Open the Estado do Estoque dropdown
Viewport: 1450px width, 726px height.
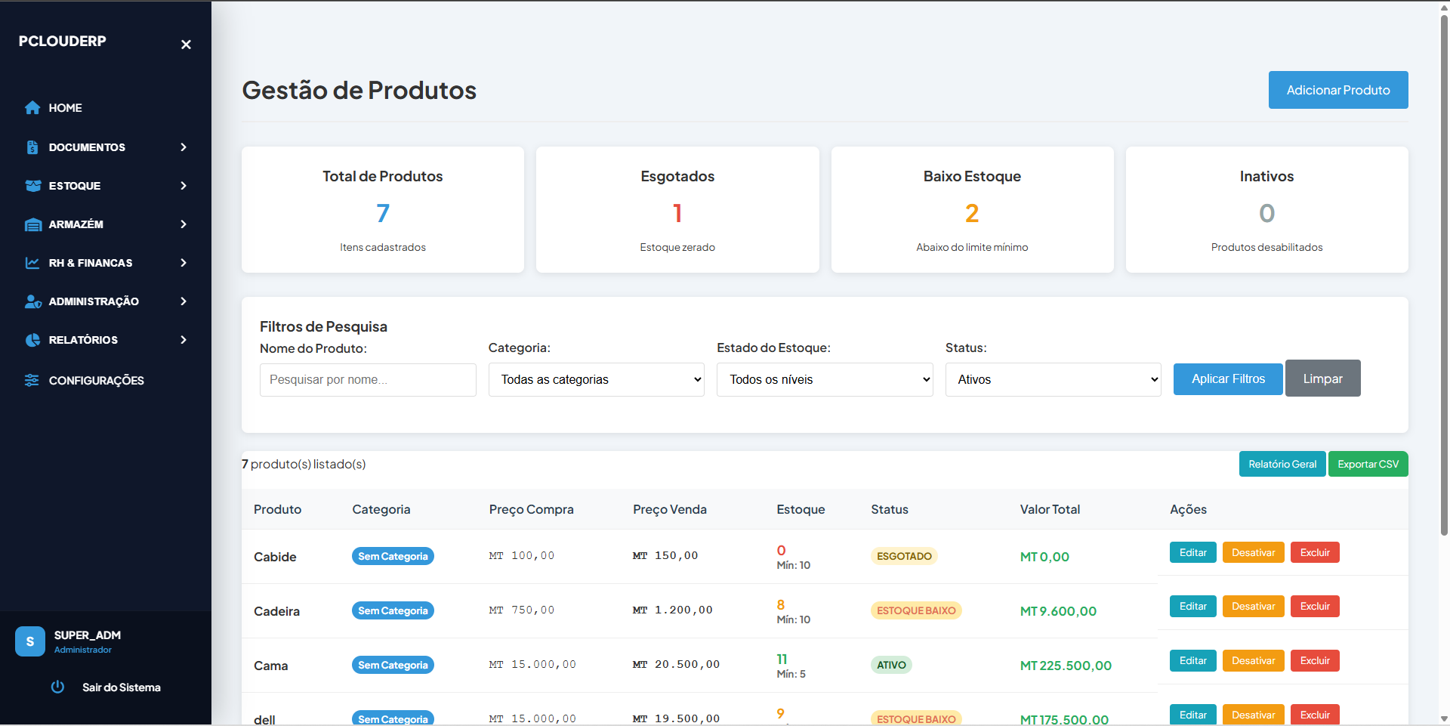pyautogui.click(x=824, y=379)
